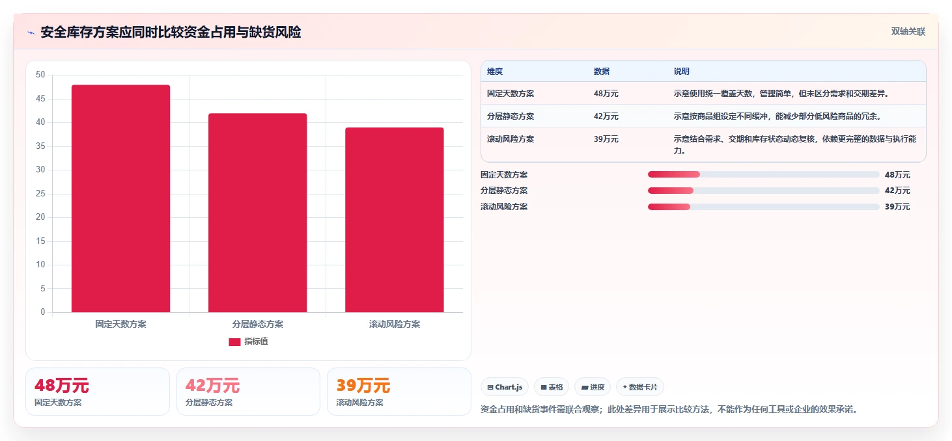Image resolution: width=952 pixels, height=441 pixels.
Task: Click the 固定天数方案 label beside progress bar
Action: click(504, 175)
